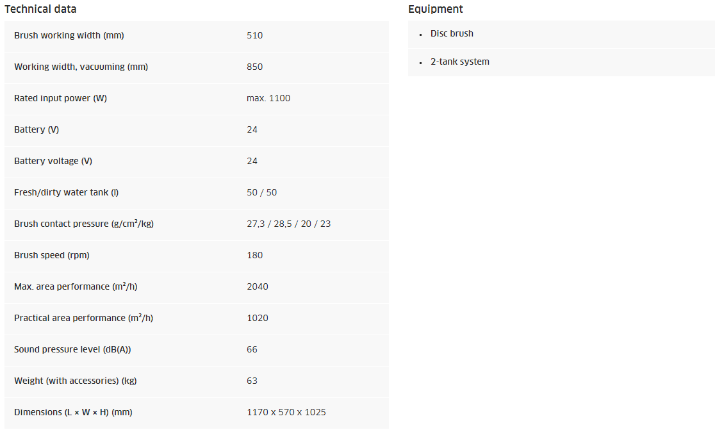Click the max. 1100 power value
The width and height of the screenshot is (715, 430).
point(268,98)
